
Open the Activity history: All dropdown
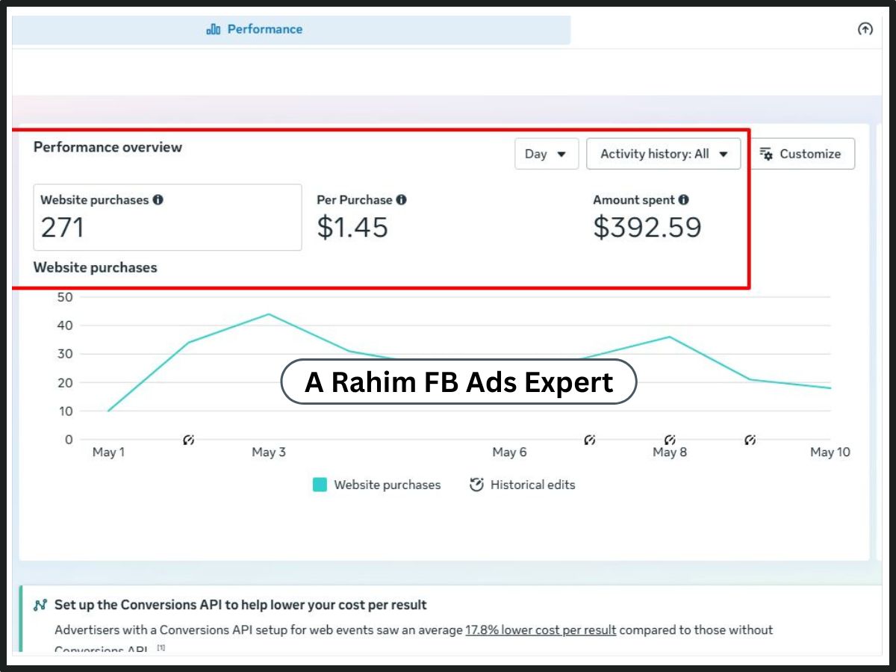pyautogui.click(x=664, y=154)
